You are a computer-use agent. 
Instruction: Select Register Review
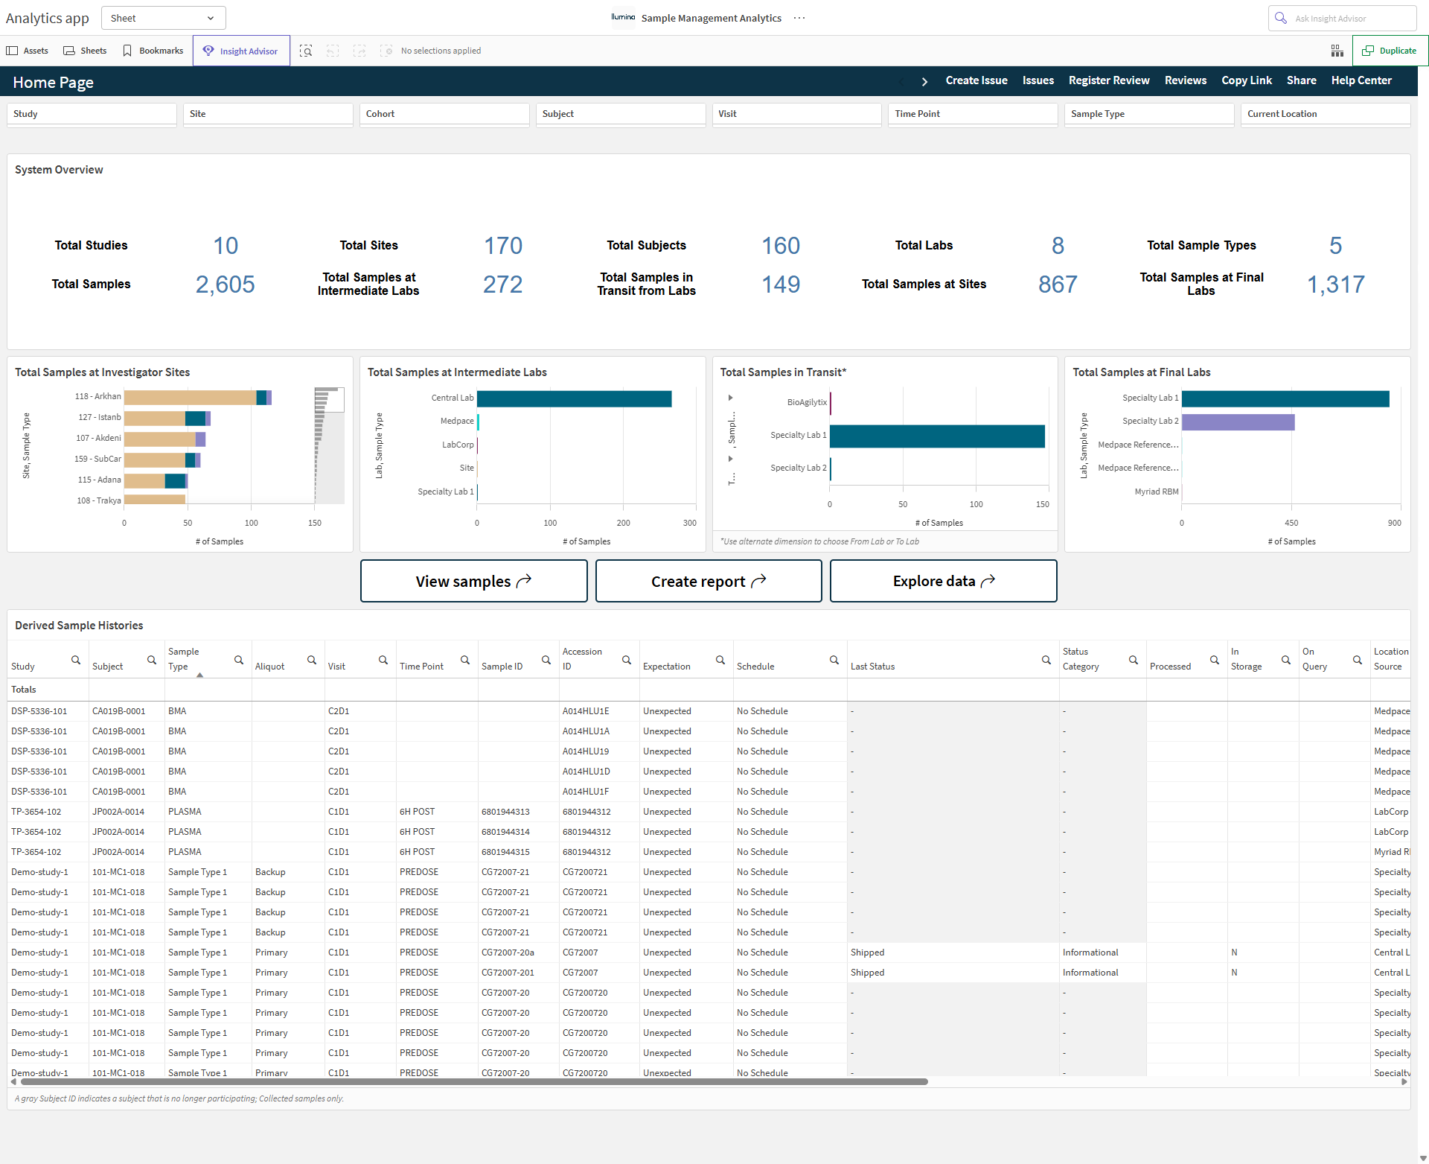pyautogui.click(x=1109, y=80)
